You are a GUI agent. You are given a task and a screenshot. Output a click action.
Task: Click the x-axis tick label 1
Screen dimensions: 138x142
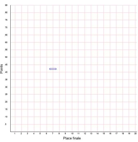tap(15, 133)
